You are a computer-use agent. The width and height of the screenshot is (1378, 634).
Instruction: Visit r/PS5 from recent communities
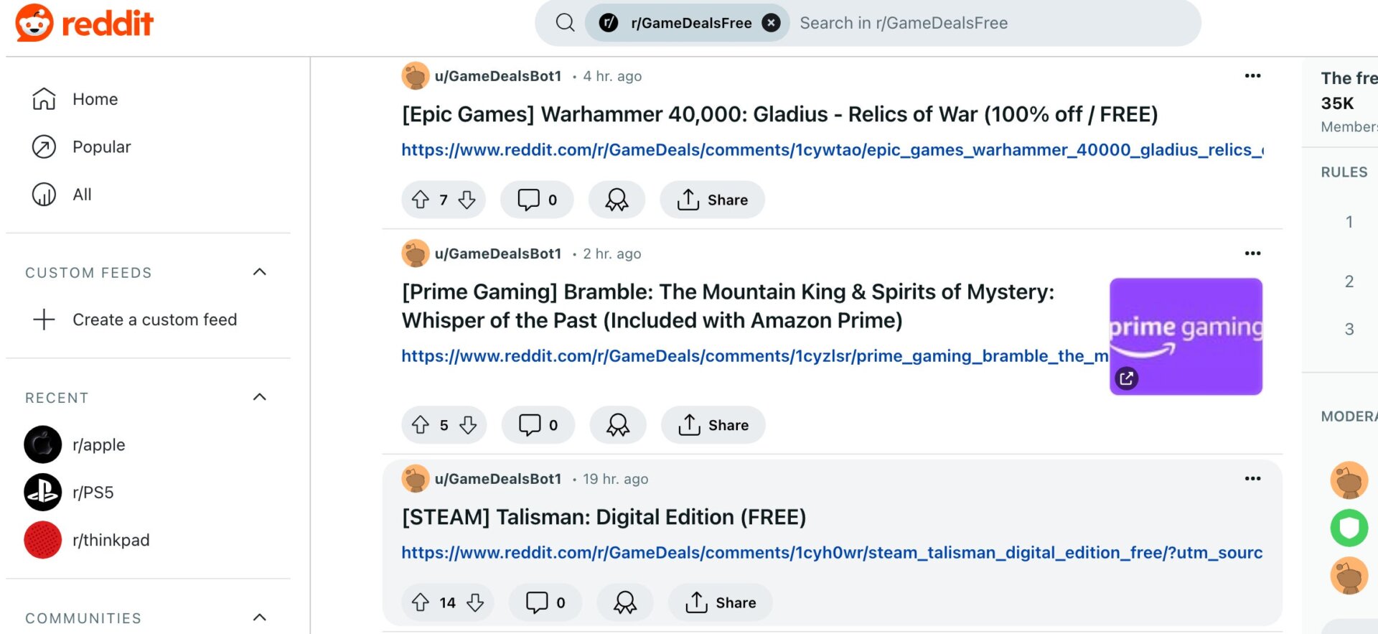click(95, 492)
